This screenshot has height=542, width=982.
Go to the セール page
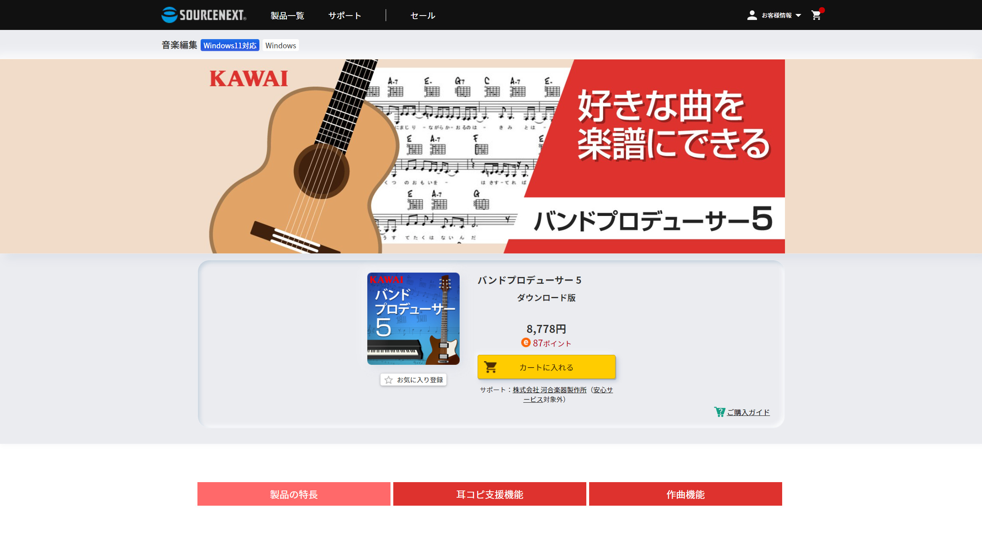(422, 16)
